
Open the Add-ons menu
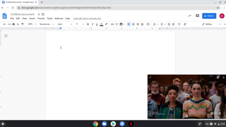pos(59,19)
